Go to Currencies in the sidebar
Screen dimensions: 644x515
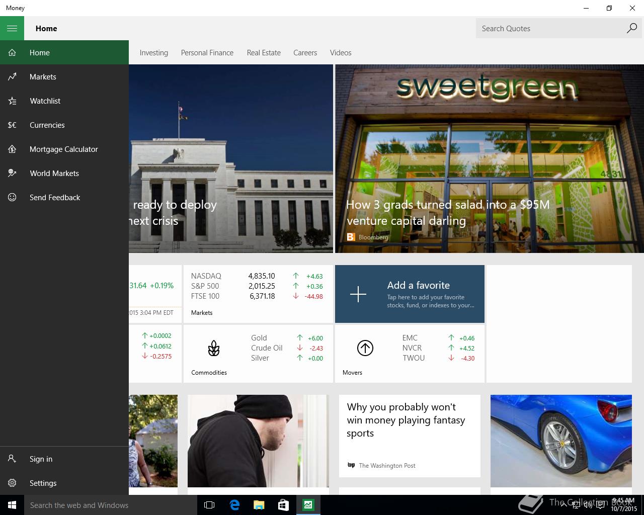pyautogui.click(x=64, y=125)
